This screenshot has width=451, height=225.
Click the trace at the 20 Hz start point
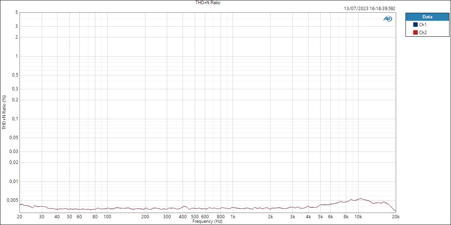(x=20, y=204)
